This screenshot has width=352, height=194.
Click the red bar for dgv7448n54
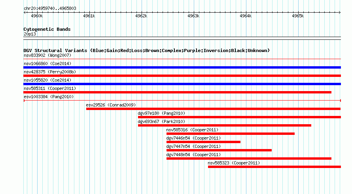tap(249, 159)
